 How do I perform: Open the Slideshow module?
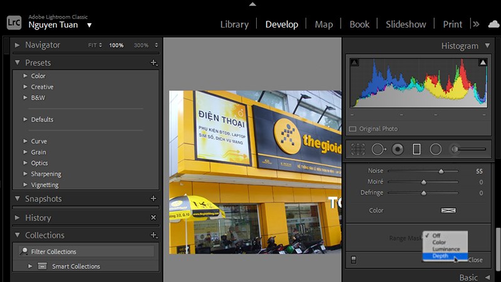click(x=406, y=24)
